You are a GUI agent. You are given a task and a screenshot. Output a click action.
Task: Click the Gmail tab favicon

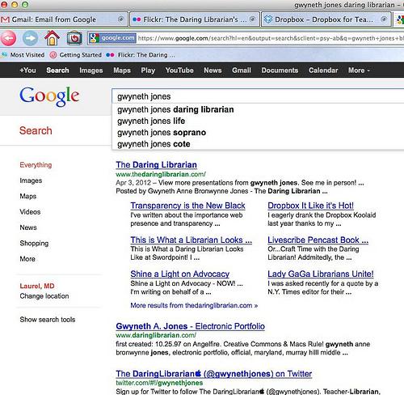coord(5,19)
